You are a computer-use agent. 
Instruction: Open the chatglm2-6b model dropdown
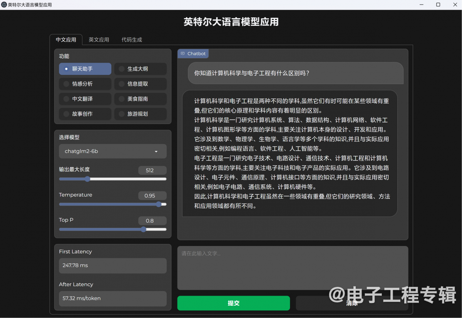pyautogui.click(x=113, y=151)
